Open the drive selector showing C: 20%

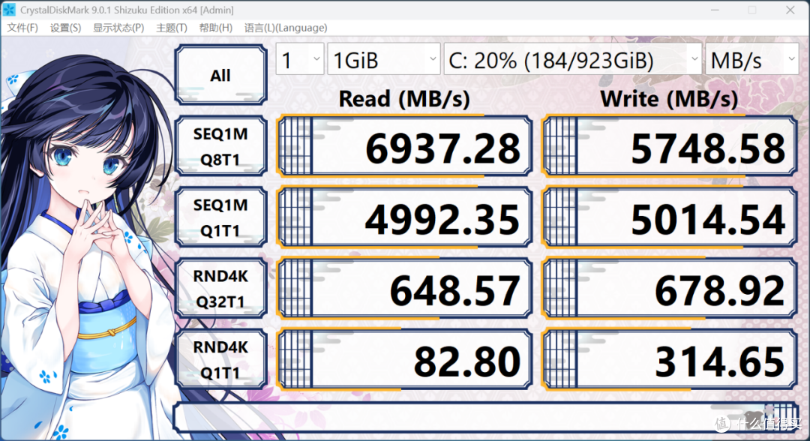pyautogui.click(x=572, y=59)
